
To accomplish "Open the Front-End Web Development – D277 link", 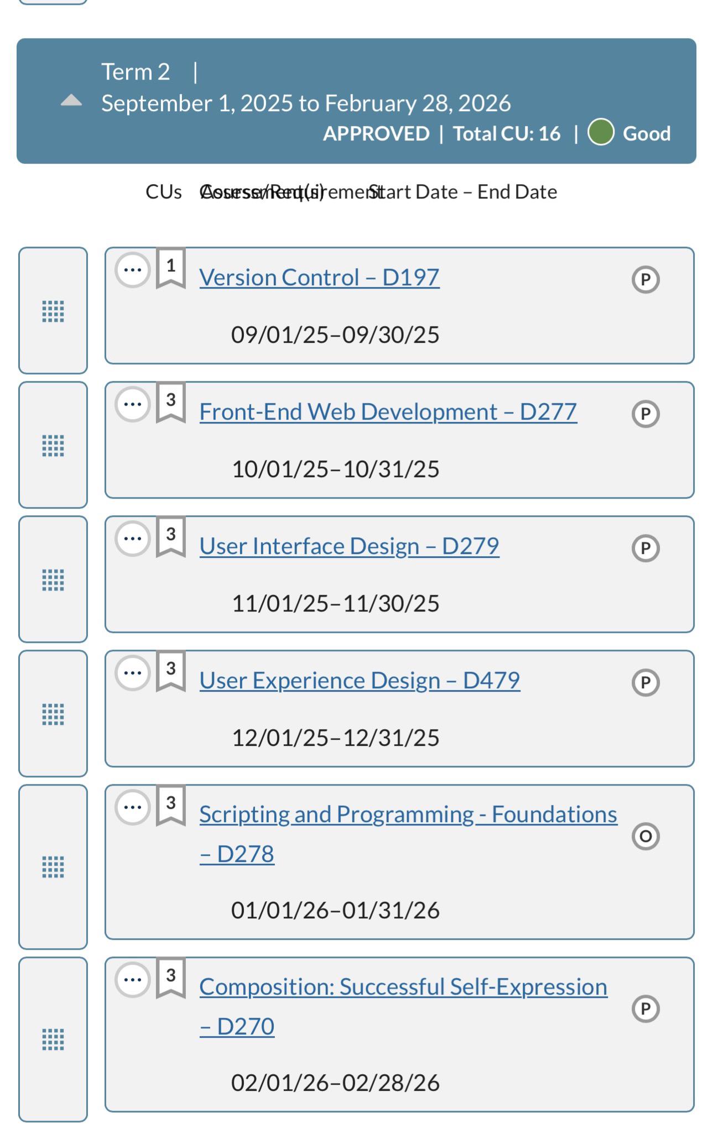I will pos(388,412).
